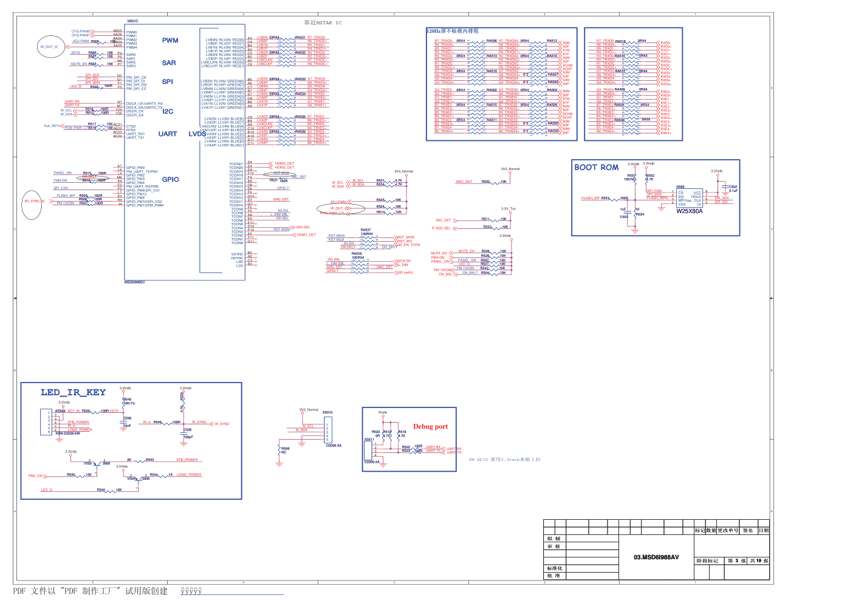Click the Debug port title
The height and width of the screenshot is (603, 853).
(430, 426)
